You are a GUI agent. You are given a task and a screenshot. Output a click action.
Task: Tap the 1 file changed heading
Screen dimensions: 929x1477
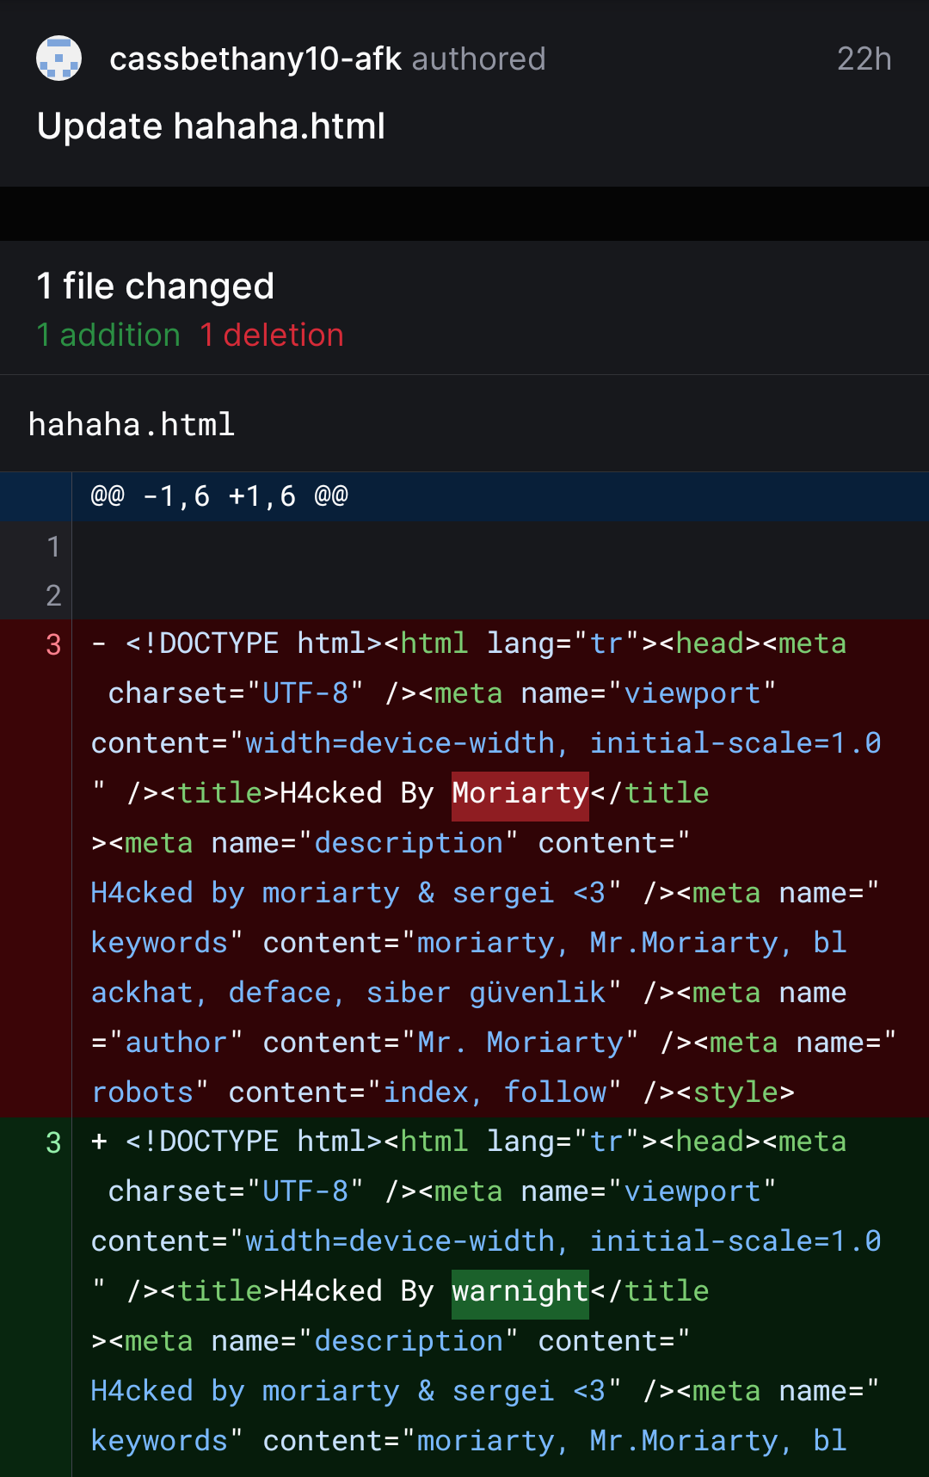pos(155,286)
